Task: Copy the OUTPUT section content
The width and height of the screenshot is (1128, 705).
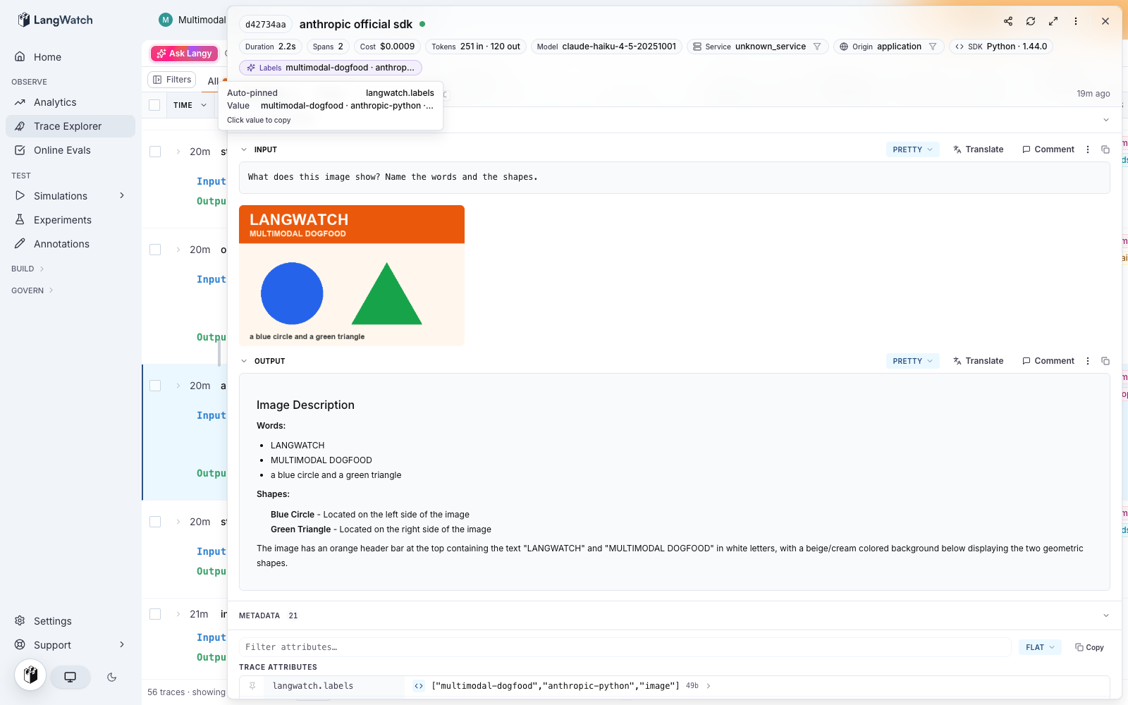Action: pyautogui.click(x=1105, y=361)
